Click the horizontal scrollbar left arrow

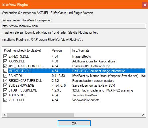click(x=5, y=115)
